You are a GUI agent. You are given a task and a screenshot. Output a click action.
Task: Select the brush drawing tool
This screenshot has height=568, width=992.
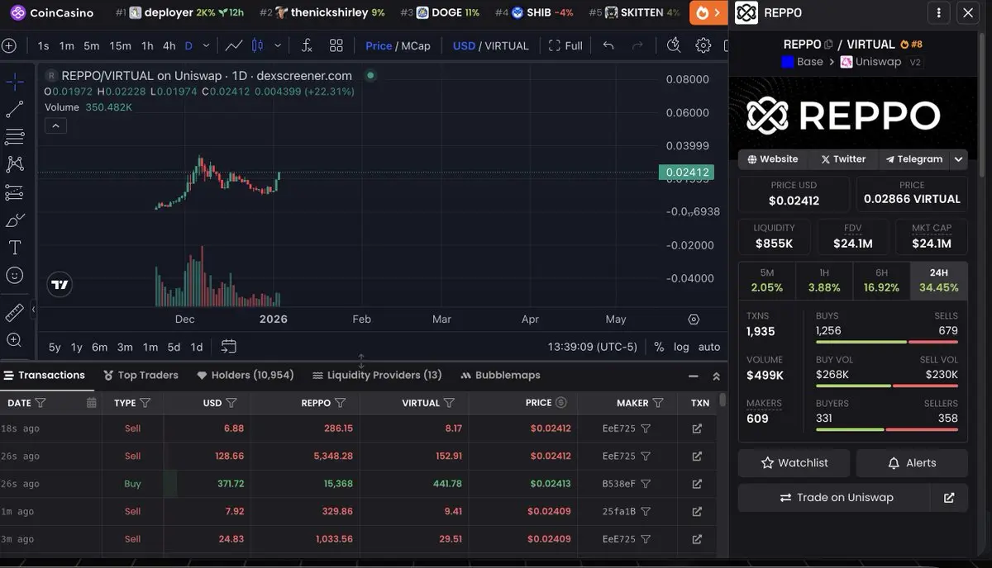coord(15,220)
